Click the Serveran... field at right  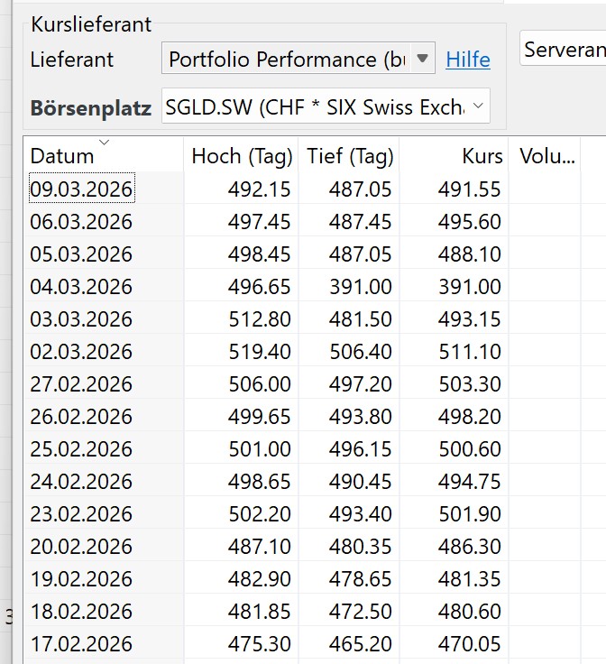pyautogui.click(x=563, y=48)
